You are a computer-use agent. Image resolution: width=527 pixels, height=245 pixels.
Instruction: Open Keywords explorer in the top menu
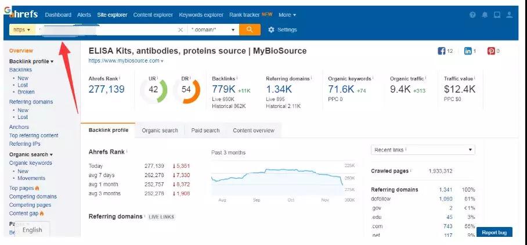tap(200, 15)
